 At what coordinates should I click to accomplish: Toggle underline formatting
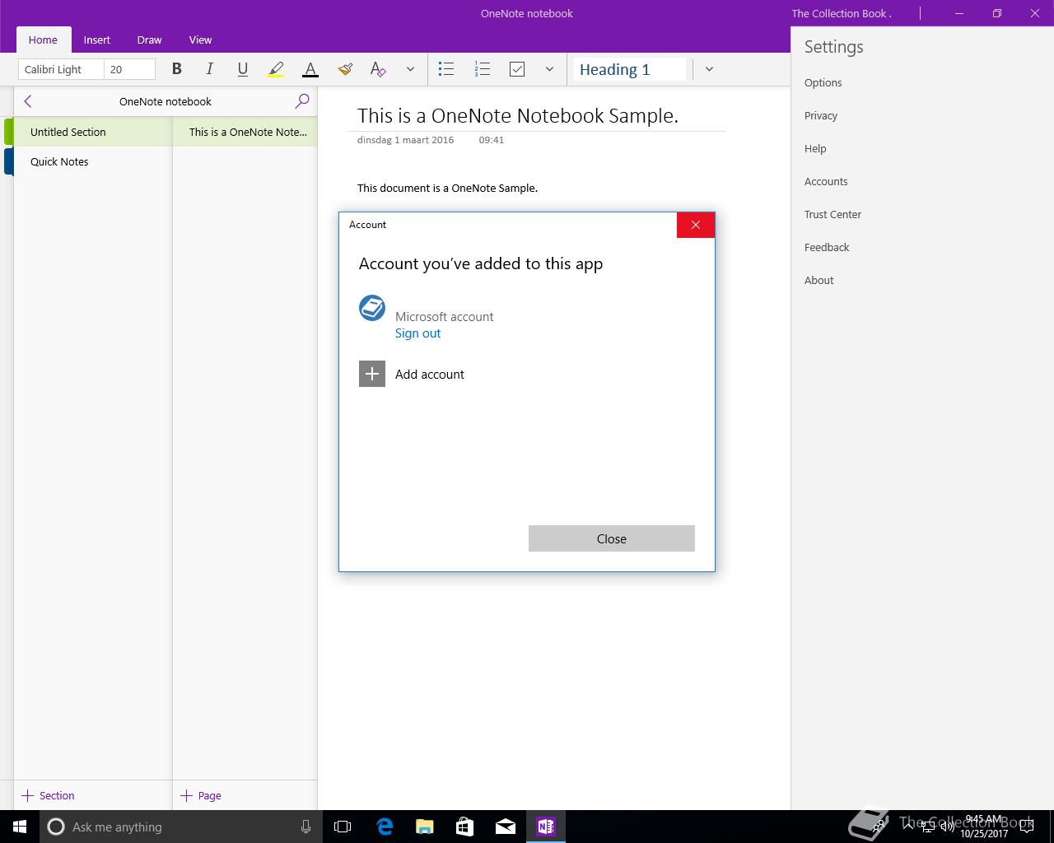click(x=242, y=69)
